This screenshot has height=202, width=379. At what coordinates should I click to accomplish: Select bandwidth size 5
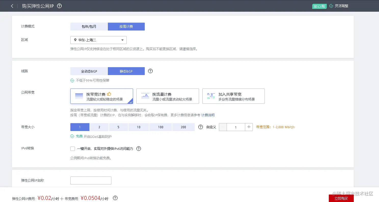point(119,127)
